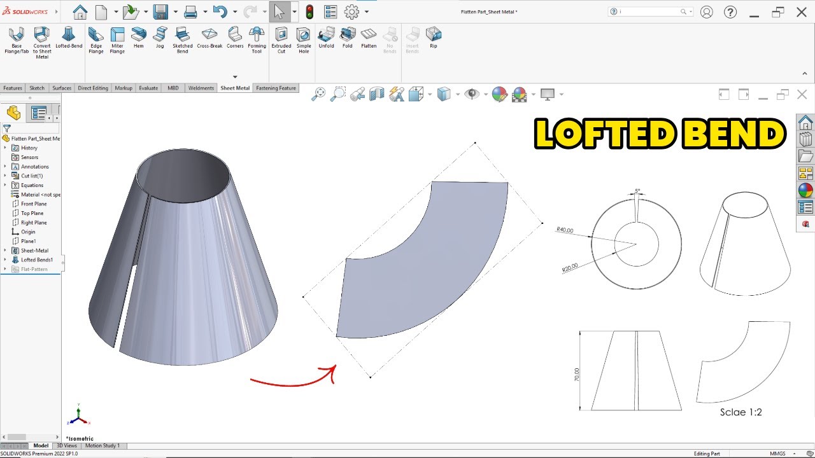This screenshot has height=458, width=815.
Task: Click the Fold tool
Action: (347, 38)
